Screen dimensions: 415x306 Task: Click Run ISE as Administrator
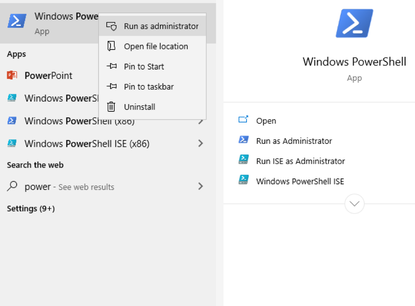(x=300, y=161)
